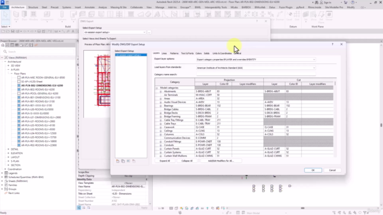The height and width of the screenshot is (215, 383).
Task: Click the visual style icon in view control bar
Action: tap(176, 208)
